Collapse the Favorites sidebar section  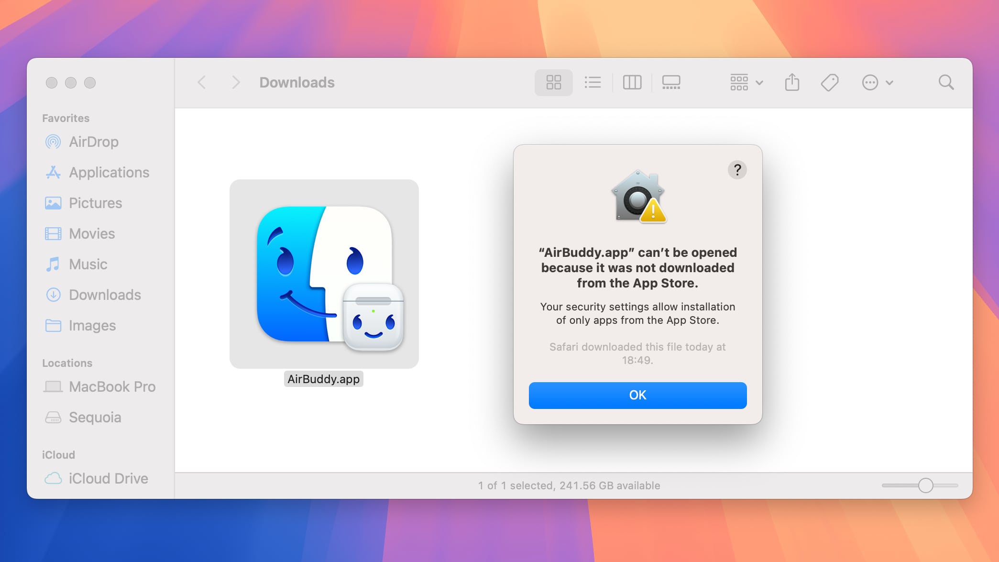66,118
